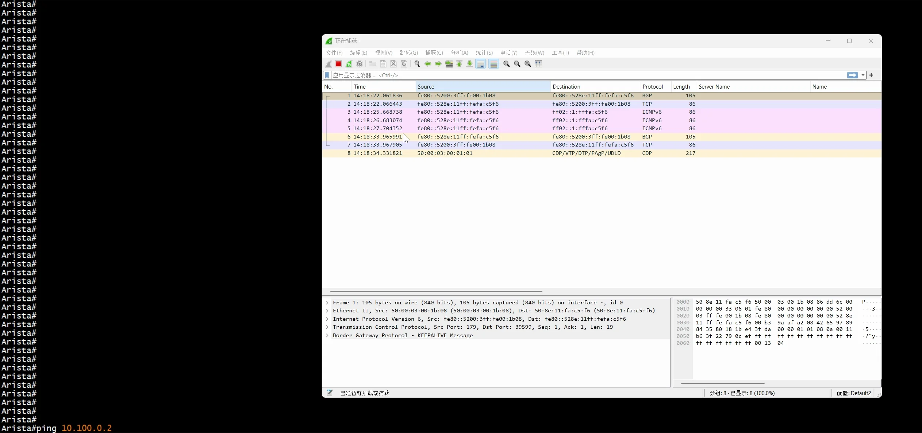Sort by the No. column header
Viewport: 922px width, 433px height.
(x=337, y=87)
